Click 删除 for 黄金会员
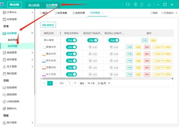The image size is (179, 127). point(147,54)
